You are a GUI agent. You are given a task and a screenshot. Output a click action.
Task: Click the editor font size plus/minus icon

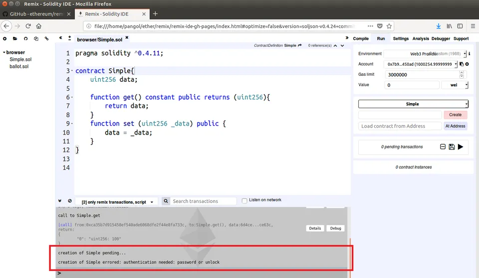(70, 38)
